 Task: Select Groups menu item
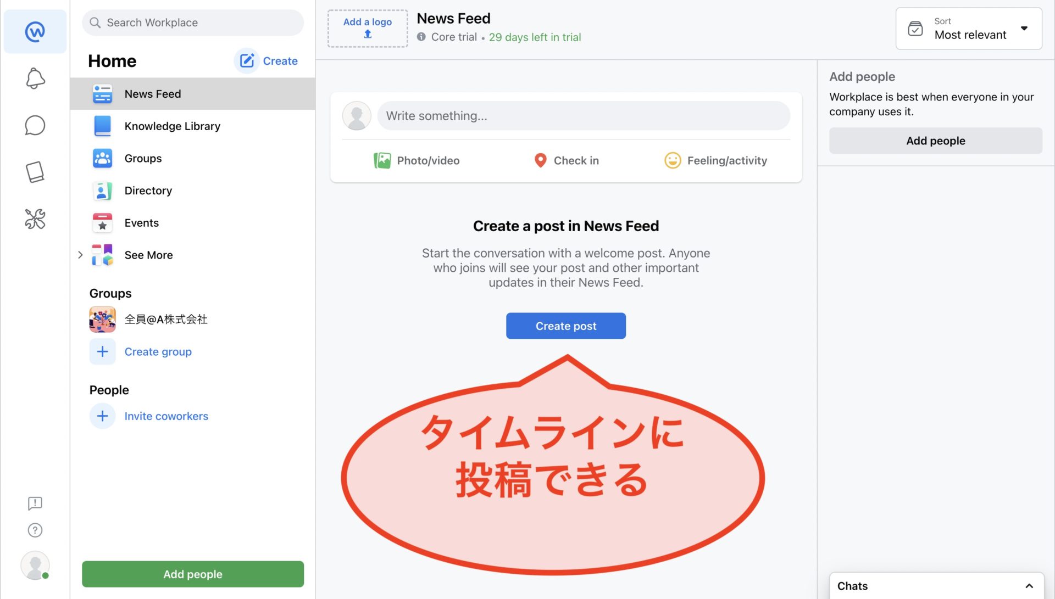(x=192, y=158)
